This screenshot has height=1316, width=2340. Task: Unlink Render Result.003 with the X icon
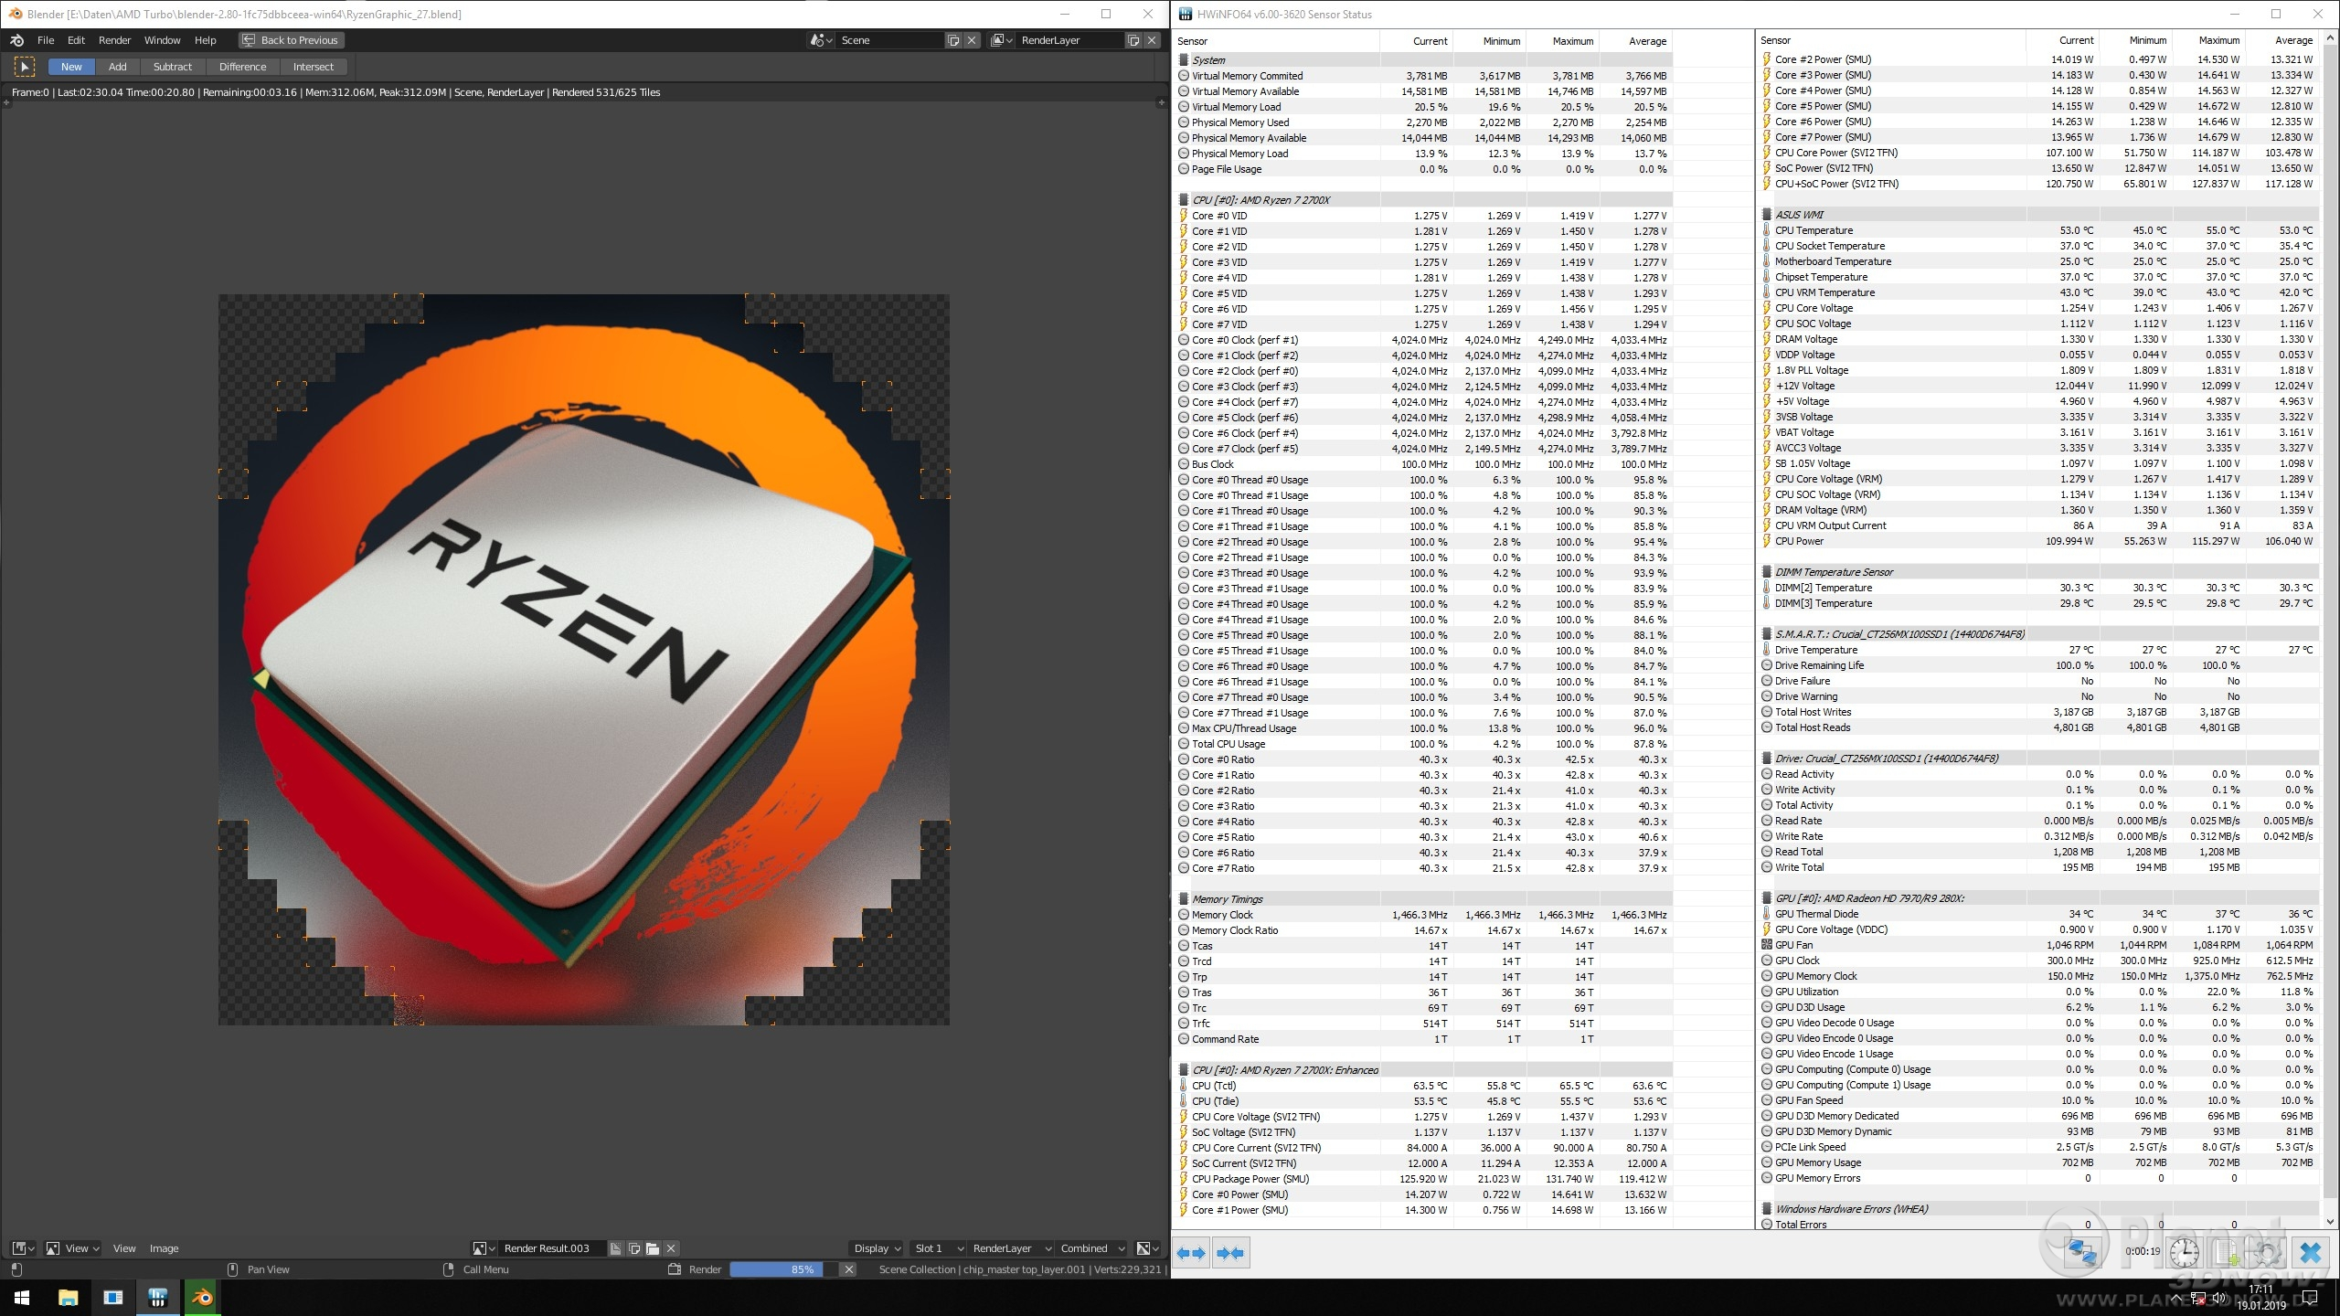click(x=671, y=1248)
